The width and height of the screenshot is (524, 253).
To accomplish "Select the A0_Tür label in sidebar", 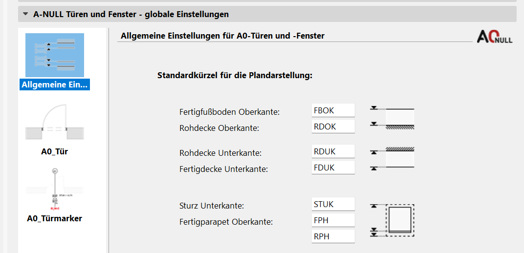I will [x=55, y=152].
